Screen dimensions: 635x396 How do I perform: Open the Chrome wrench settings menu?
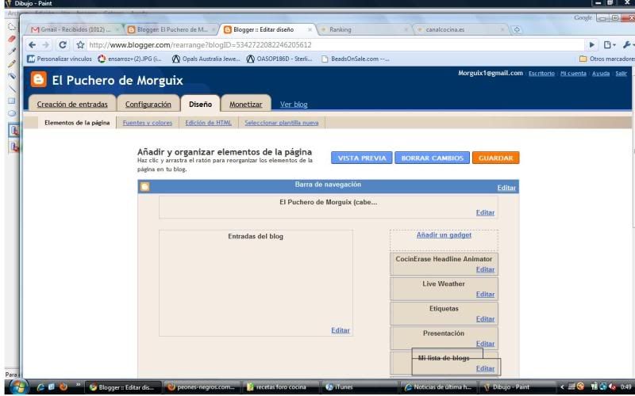[x=627, y=45]
